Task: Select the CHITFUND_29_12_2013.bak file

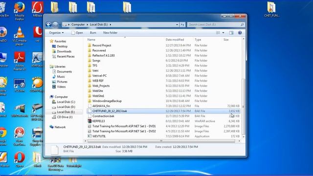Action: tap(163, 111)
